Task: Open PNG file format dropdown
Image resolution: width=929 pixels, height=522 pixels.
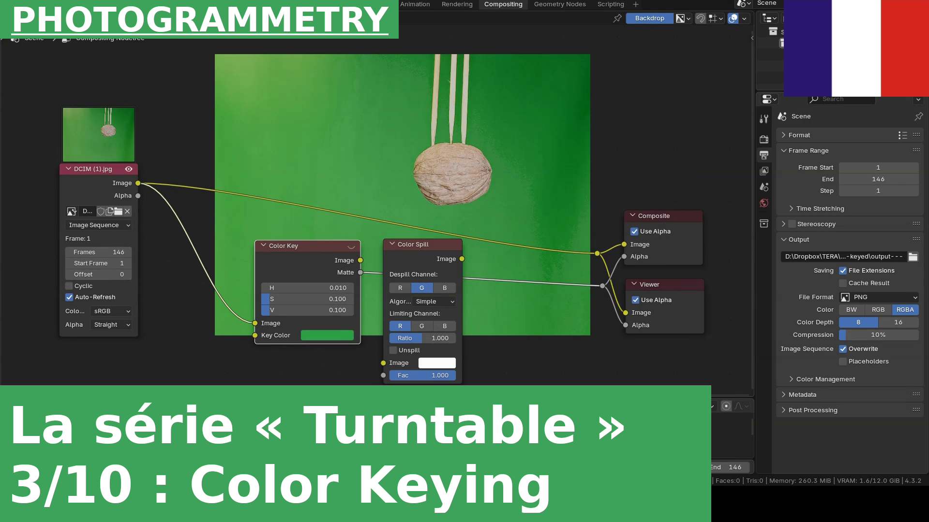Action: pos(879,297)
